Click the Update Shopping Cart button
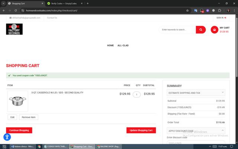The image size is (238, 149). pos(141,130)
